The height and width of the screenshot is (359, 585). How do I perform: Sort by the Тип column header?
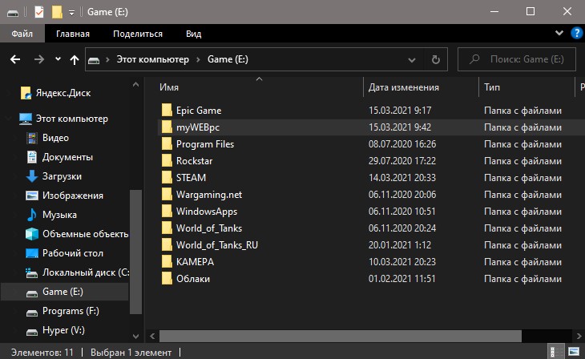526,87
